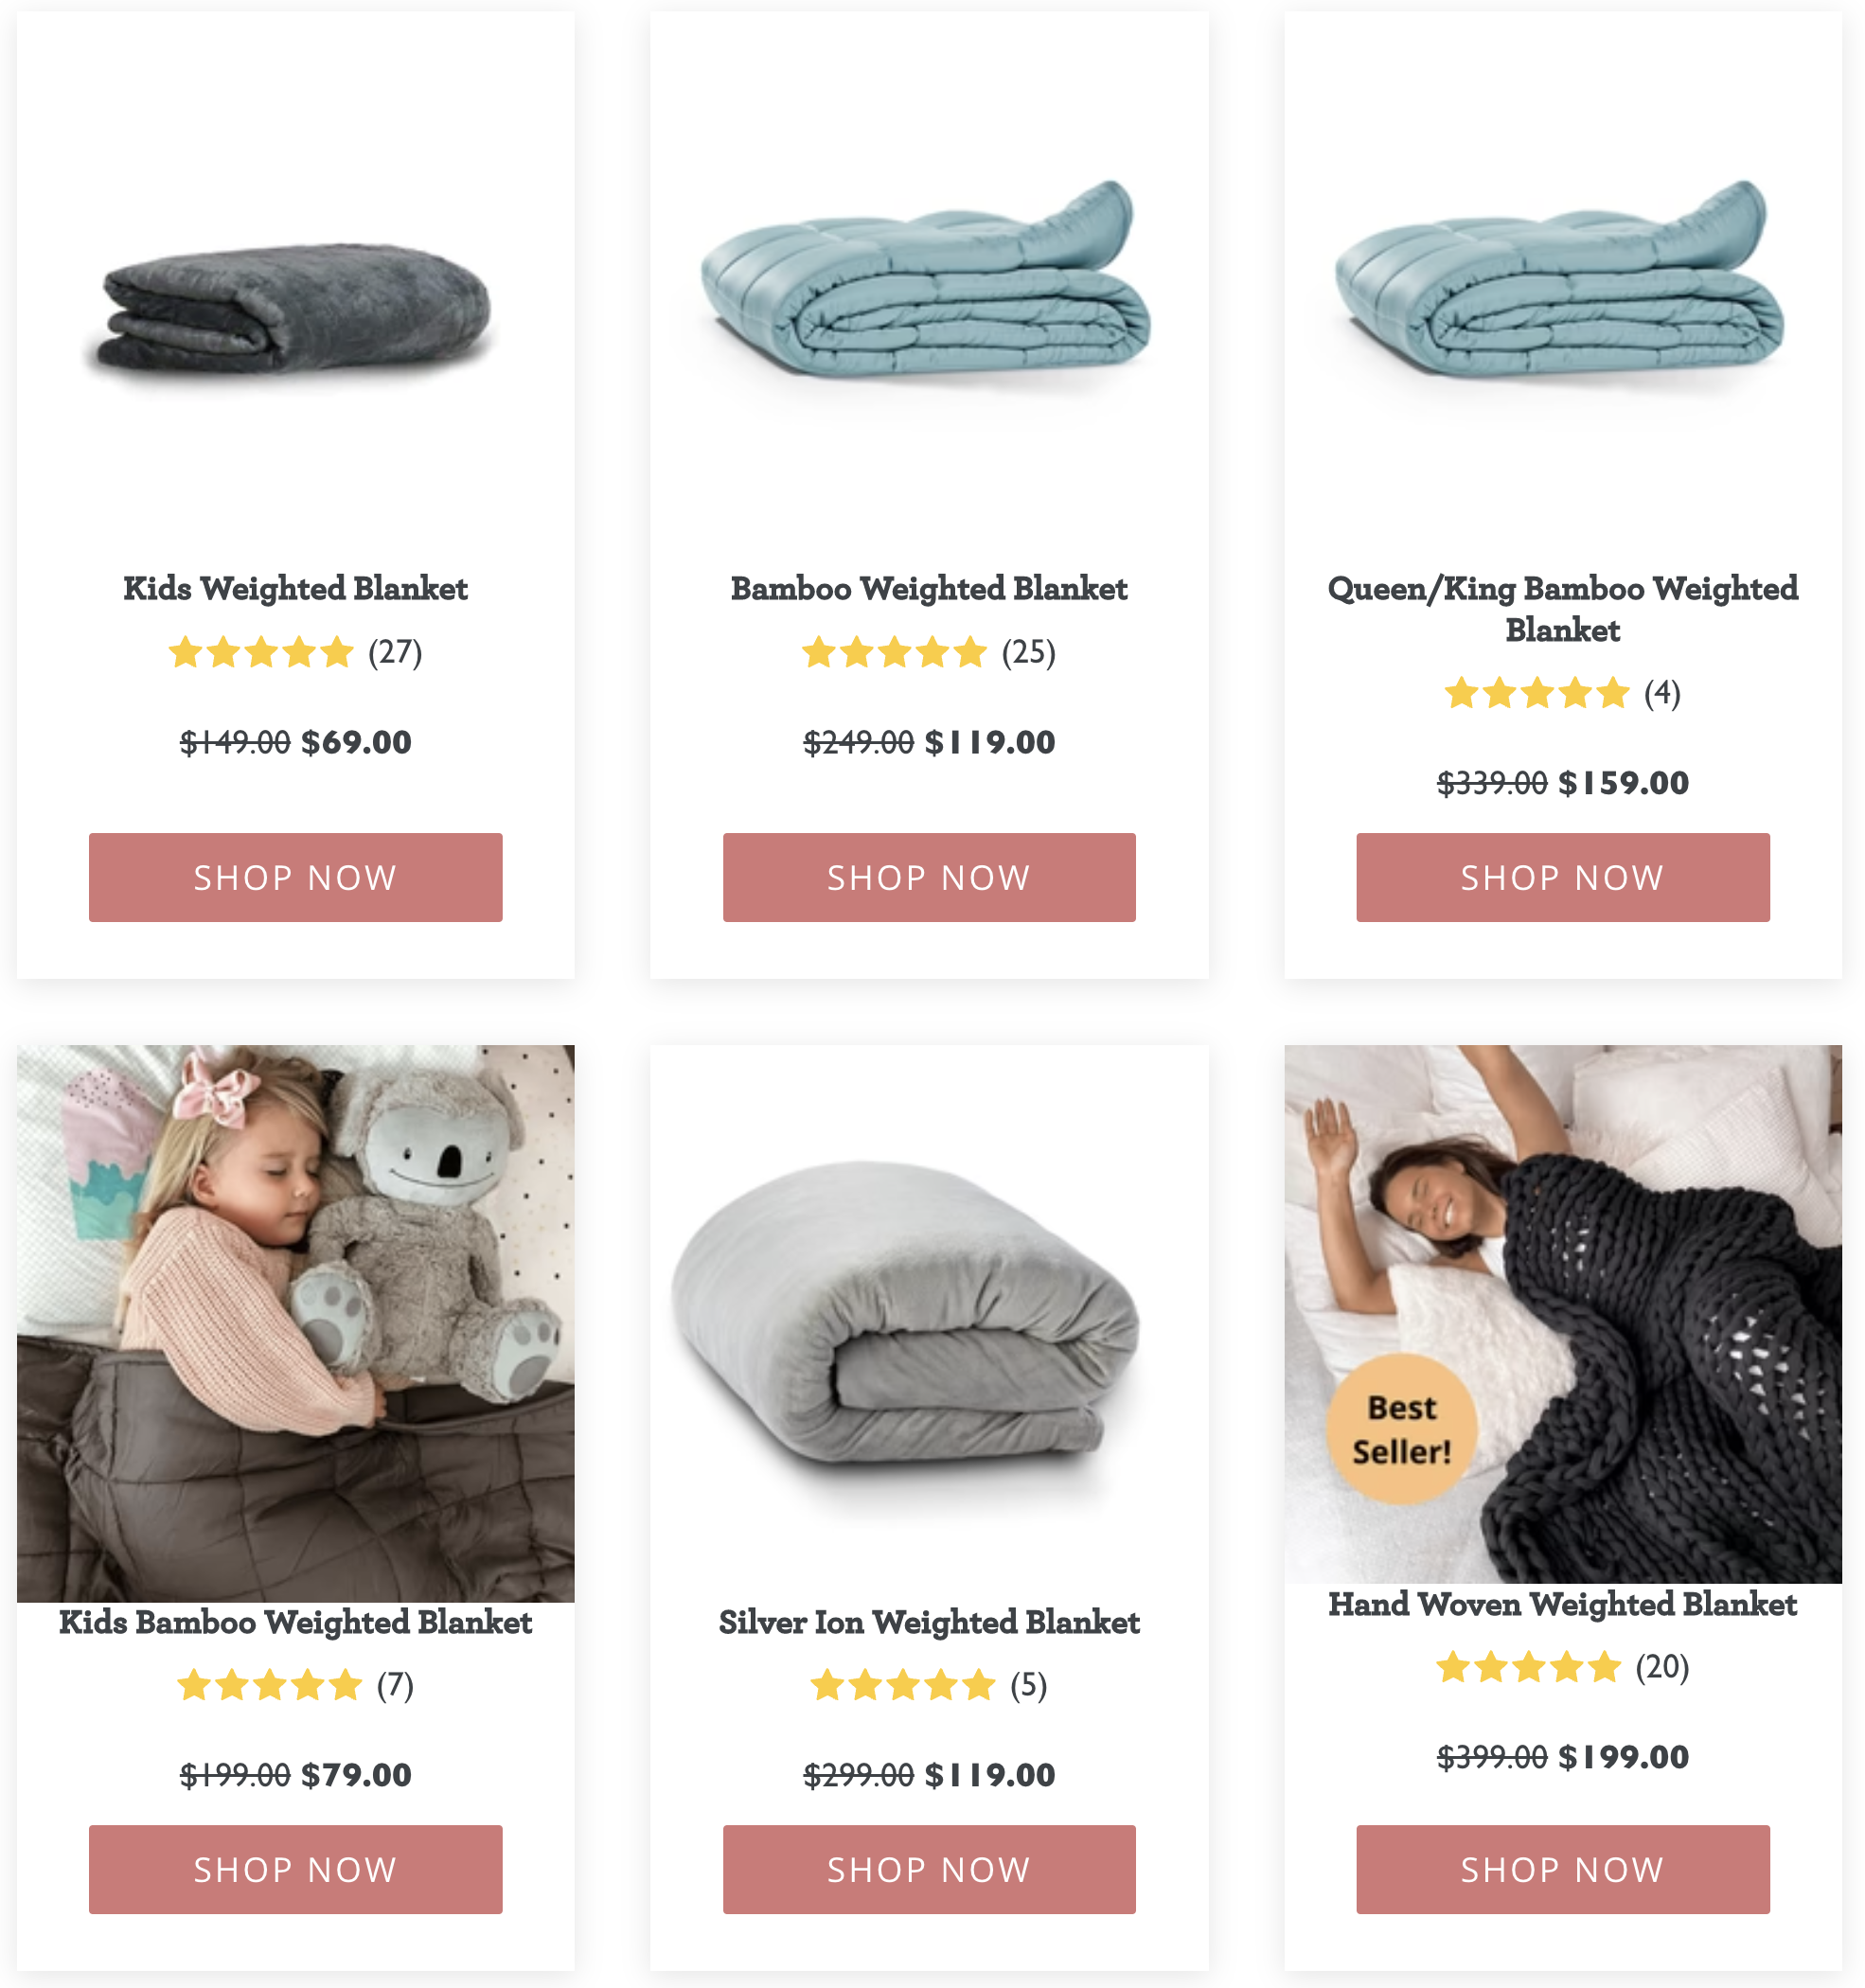The width and height of the screenshot is (1865, 1988).
Task: Click Shop Now under Kids Weighted Blanket
Action: [295, 877]
